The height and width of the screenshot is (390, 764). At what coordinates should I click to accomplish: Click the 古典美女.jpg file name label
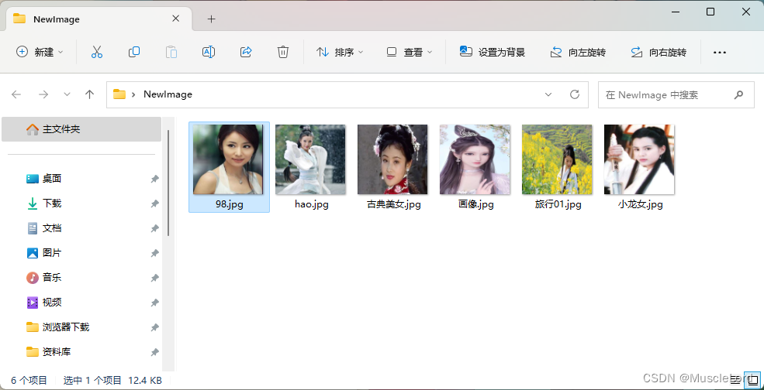tap(394, 205)
